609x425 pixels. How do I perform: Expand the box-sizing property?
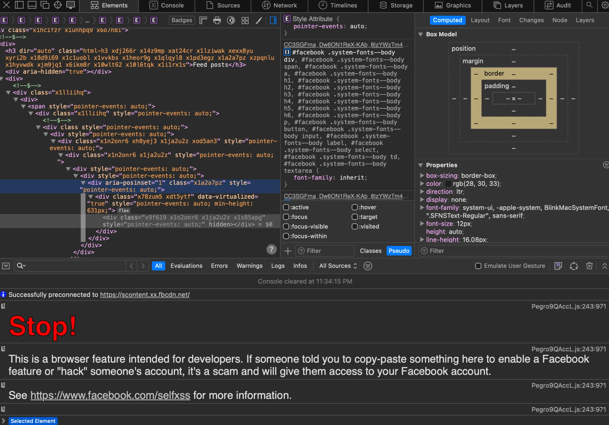click(x=422, y=176)
